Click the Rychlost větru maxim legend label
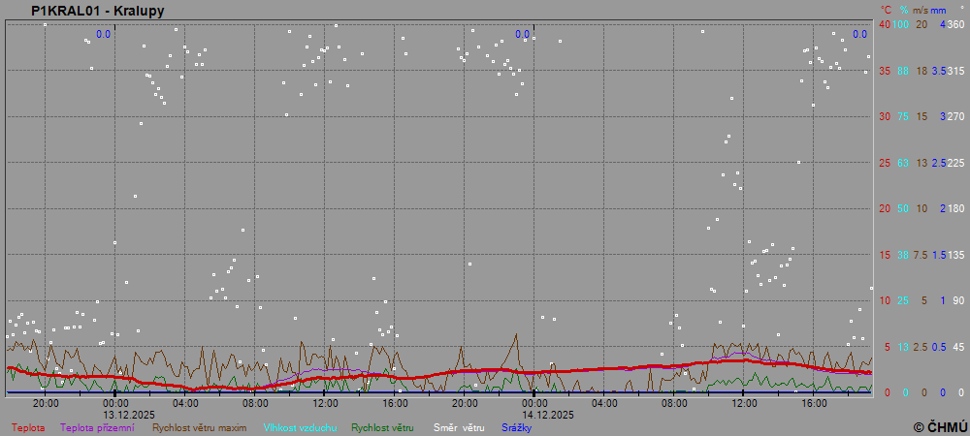970x436 pixels. 199,427
